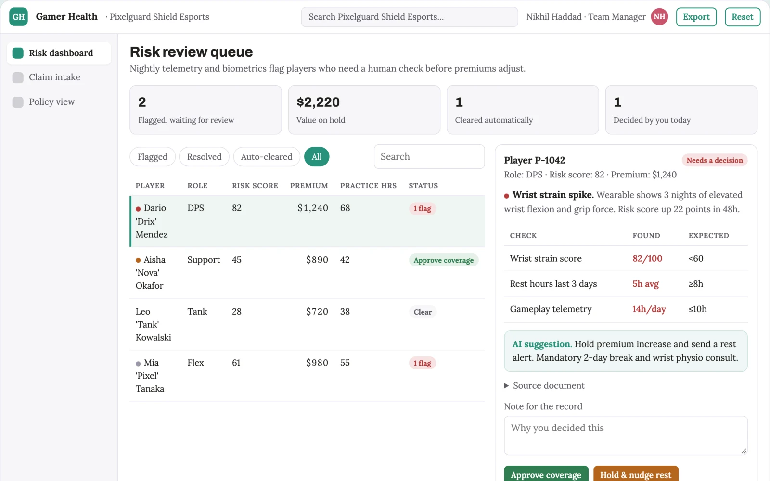
Task: Click the Needs a decision badge
Action: (715, 161)
